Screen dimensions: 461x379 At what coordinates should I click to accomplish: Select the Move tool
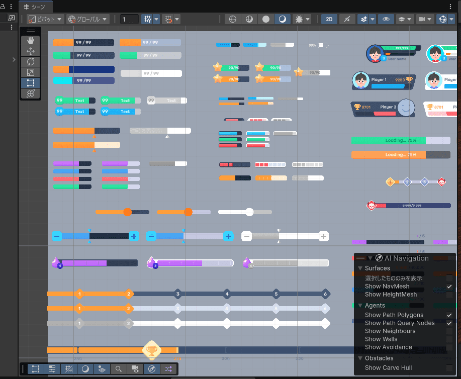30,51
